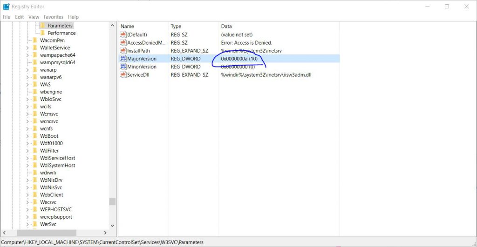Click the Wcmsvc folder icon

pyautogui.click(x=34, y=114)
